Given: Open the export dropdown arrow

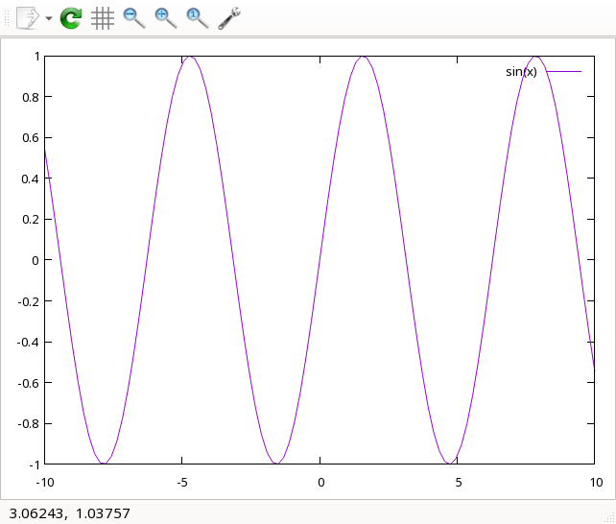Looking at the screenshot, I should click(x=49, y=18).
